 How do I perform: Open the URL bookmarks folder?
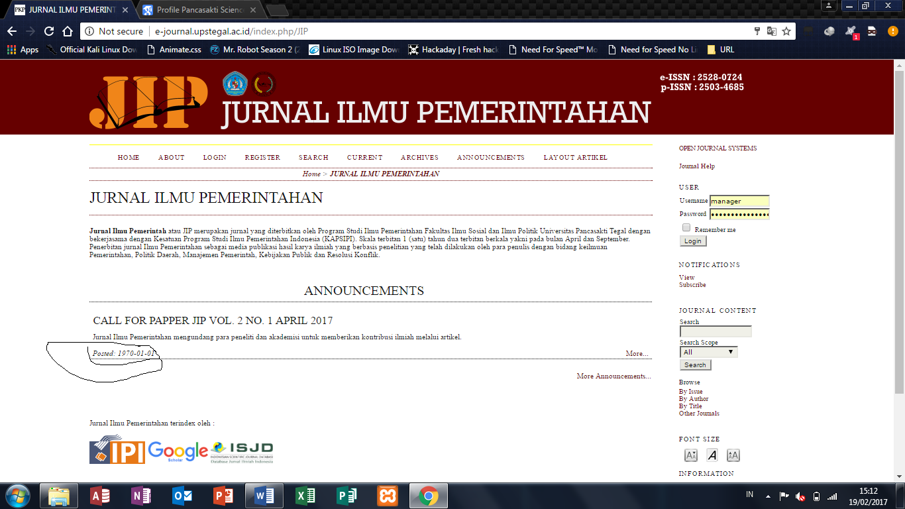pos(721,50)
